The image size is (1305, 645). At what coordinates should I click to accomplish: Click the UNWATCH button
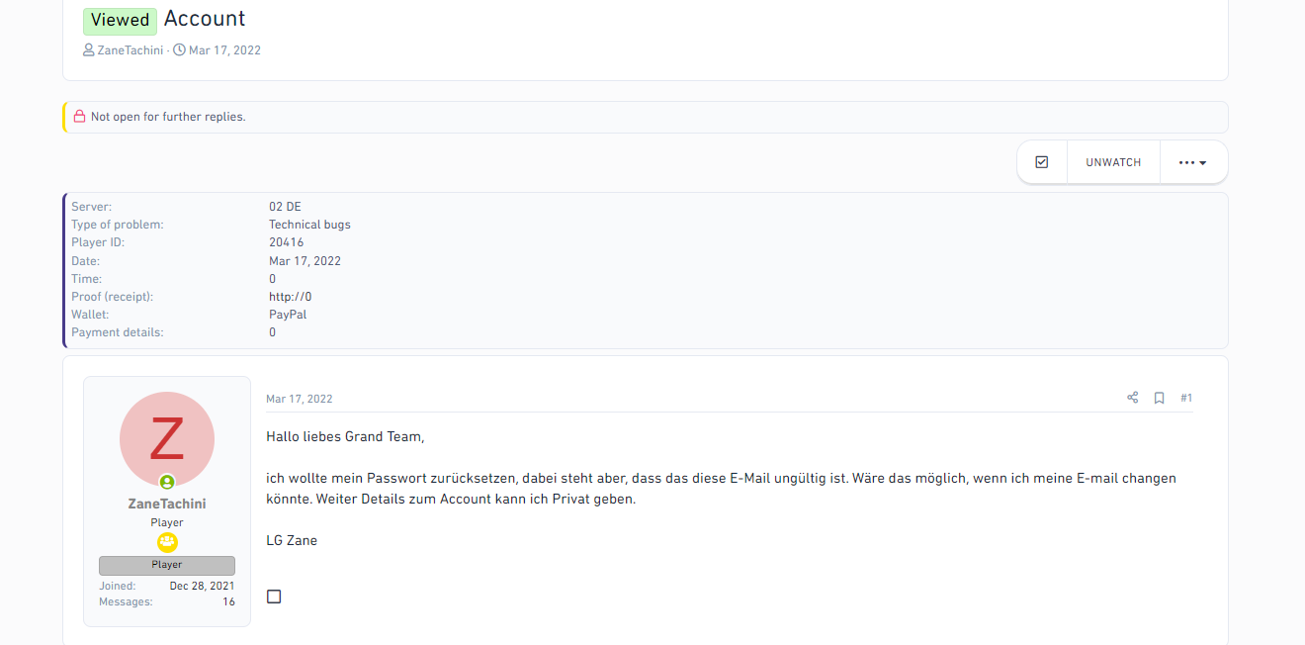(1113, 162)
